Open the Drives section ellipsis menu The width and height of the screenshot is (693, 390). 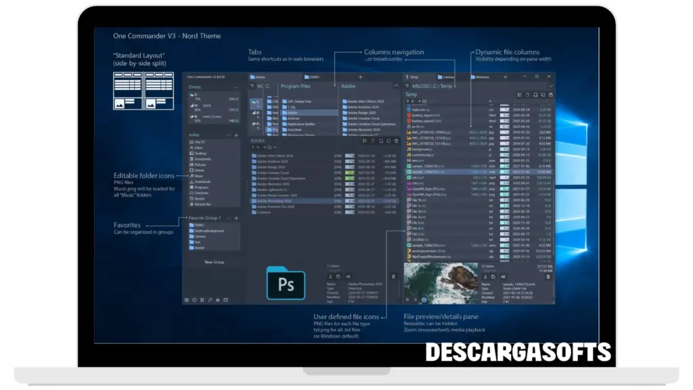coord(236,87)
